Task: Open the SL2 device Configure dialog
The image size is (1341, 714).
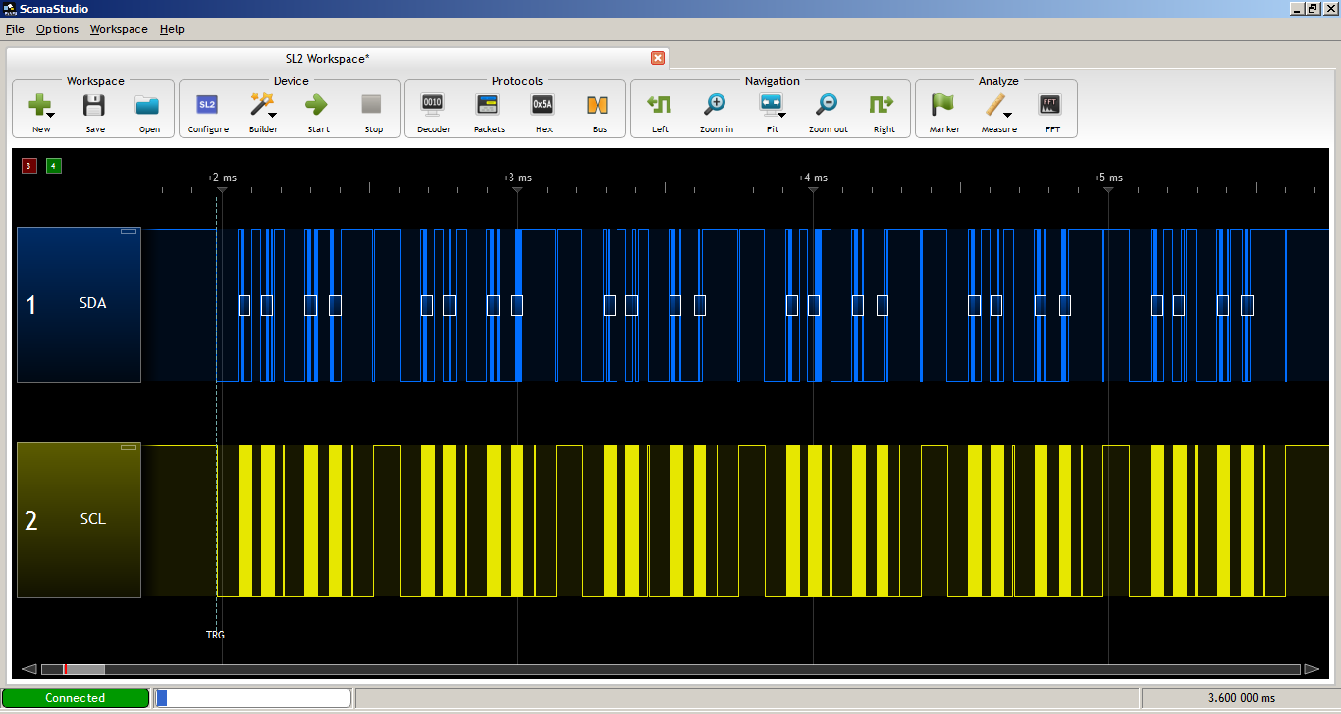Action: (207, 108)
